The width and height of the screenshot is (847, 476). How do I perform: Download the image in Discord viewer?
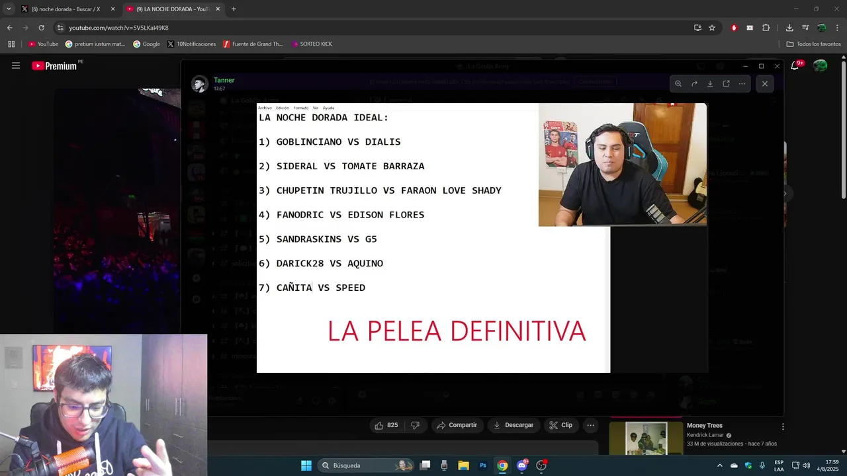pyautogui.click(x=710, y=84)
